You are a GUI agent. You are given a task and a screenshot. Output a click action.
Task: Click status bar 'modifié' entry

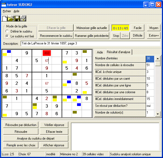tap(52, 154)
